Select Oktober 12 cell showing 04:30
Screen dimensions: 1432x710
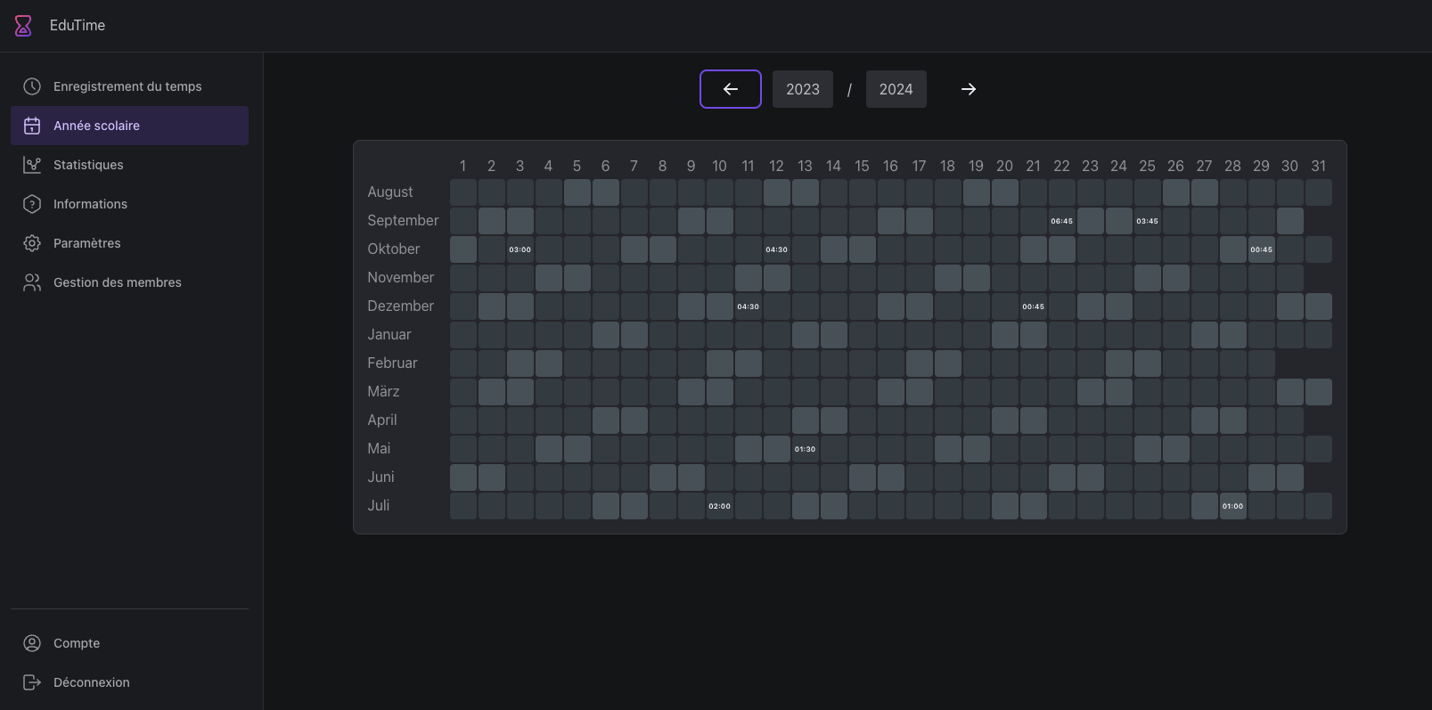[777, 249]
